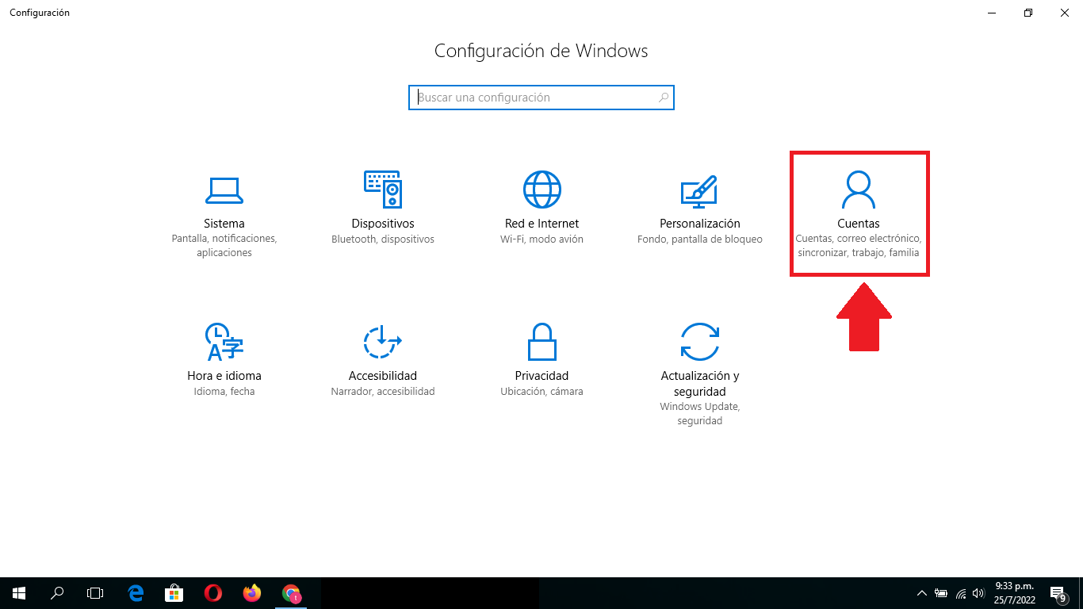Open the Personalización settings category

700,209
